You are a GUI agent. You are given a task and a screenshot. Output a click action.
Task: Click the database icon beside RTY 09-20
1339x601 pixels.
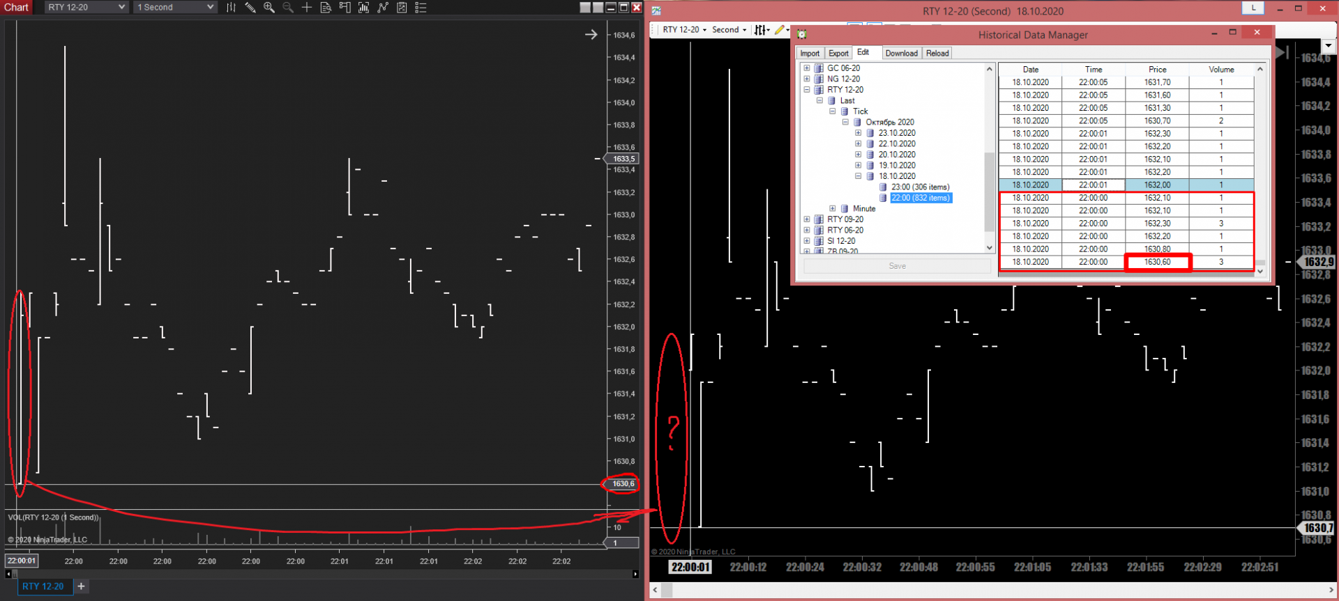(819, 219)
